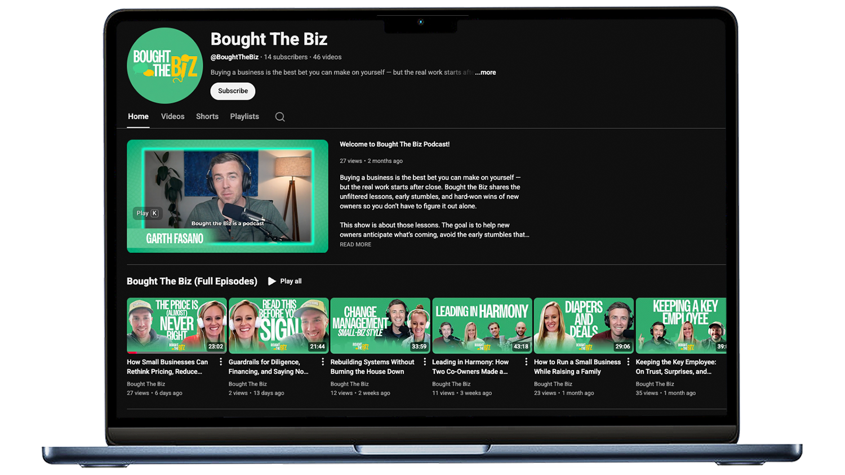Open Bought The Biz (Full Episodes) playlist heading
This screenshot has width=845, height=475.
pos(192,281)
